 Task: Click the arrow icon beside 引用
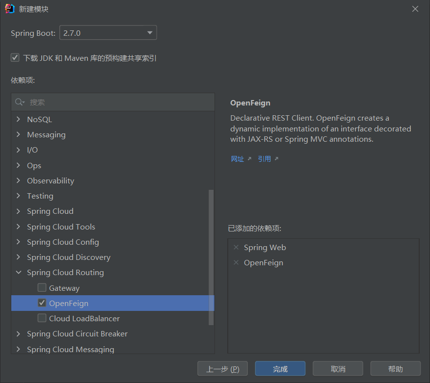coord(276,158)
